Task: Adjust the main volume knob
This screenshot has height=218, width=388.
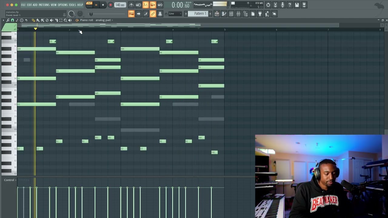Action: pos(71,14)
